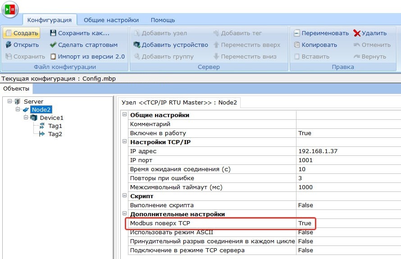Click the Создать (Create) icon

(8, 33)
